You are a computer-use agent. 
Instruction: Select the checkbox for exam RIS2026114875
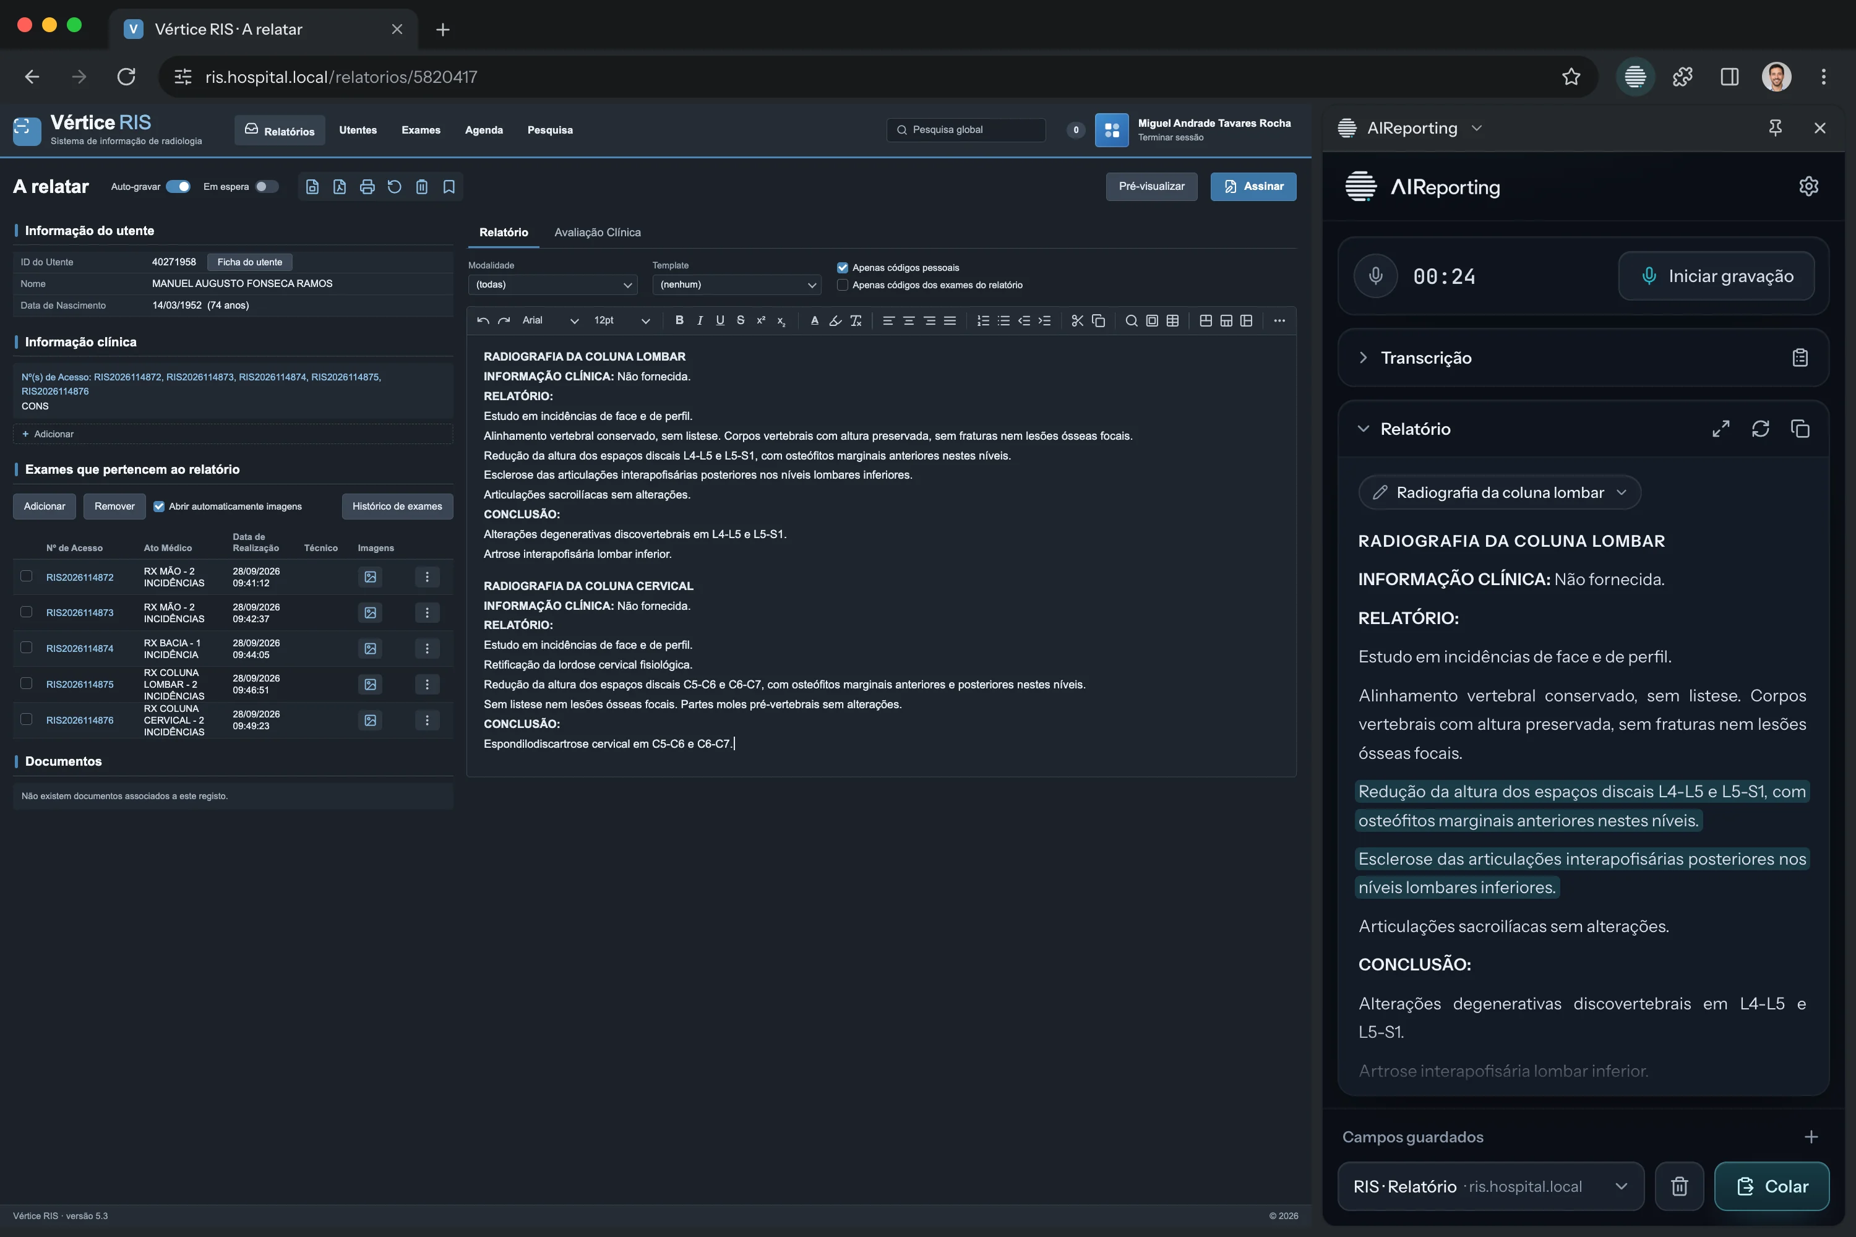pyautogui.click(x=26, y=683)
